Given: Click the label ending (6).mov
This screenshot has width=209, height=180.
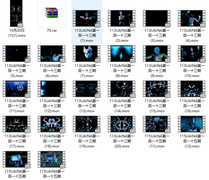Looking at the screenshot, I should click(x=52, y=71).
